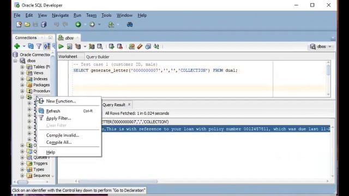The width and height of the screenshot is (349, 196).
Task: Click the Refresh connections icon
Action: [x=31, y=46]
